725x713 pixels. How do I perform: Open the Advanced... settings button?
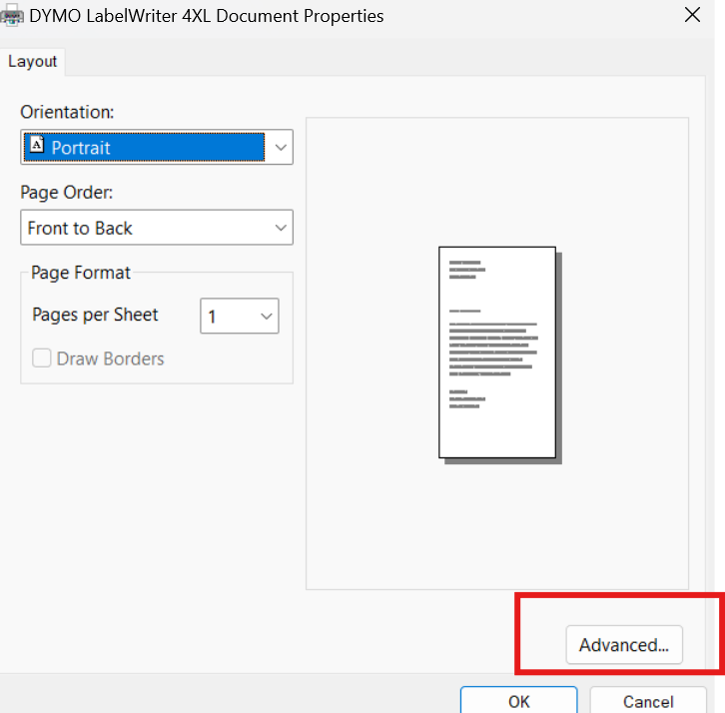(624, 644)
